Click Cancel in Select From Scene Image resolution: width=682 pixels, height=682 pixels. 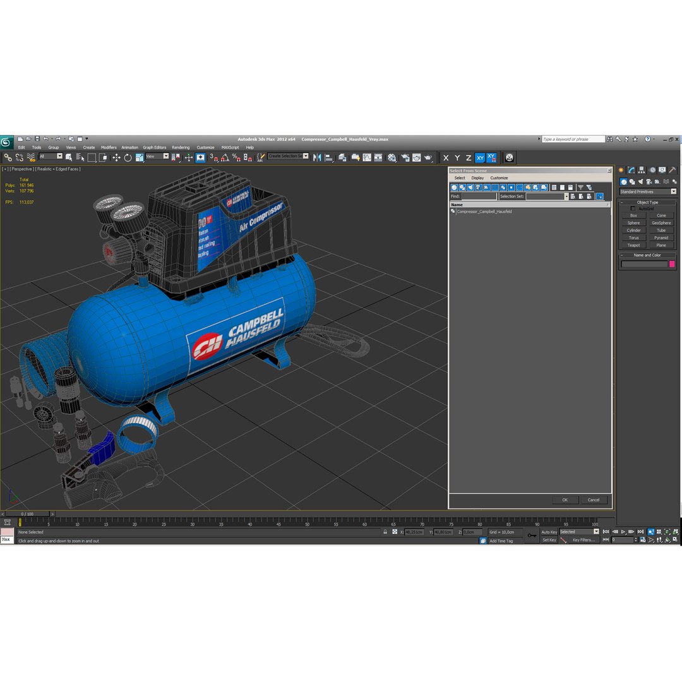pos(594,500)
